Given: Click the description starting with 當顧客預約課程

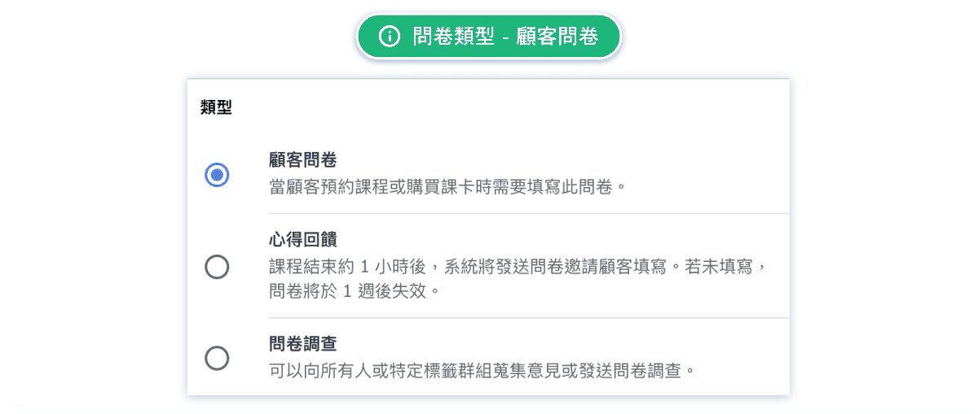Looking at the screenshot, I should pos(447,186).
